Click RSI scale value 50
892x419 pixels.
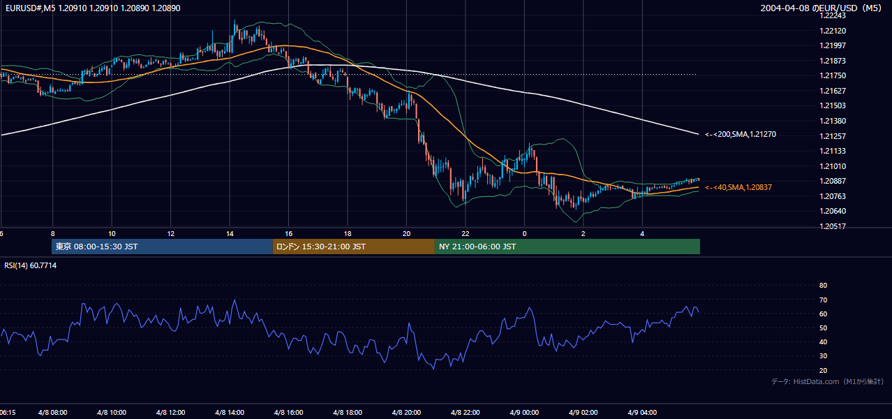click(x=823, y=328)
